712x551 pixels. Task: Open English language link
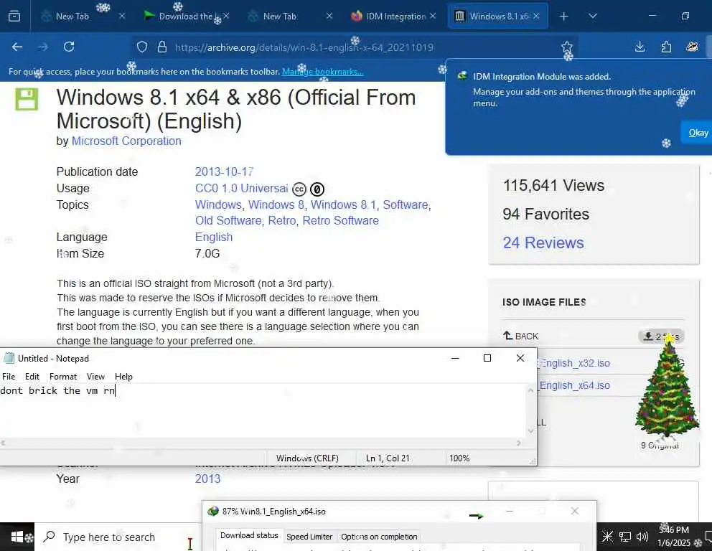pos(214,237)
